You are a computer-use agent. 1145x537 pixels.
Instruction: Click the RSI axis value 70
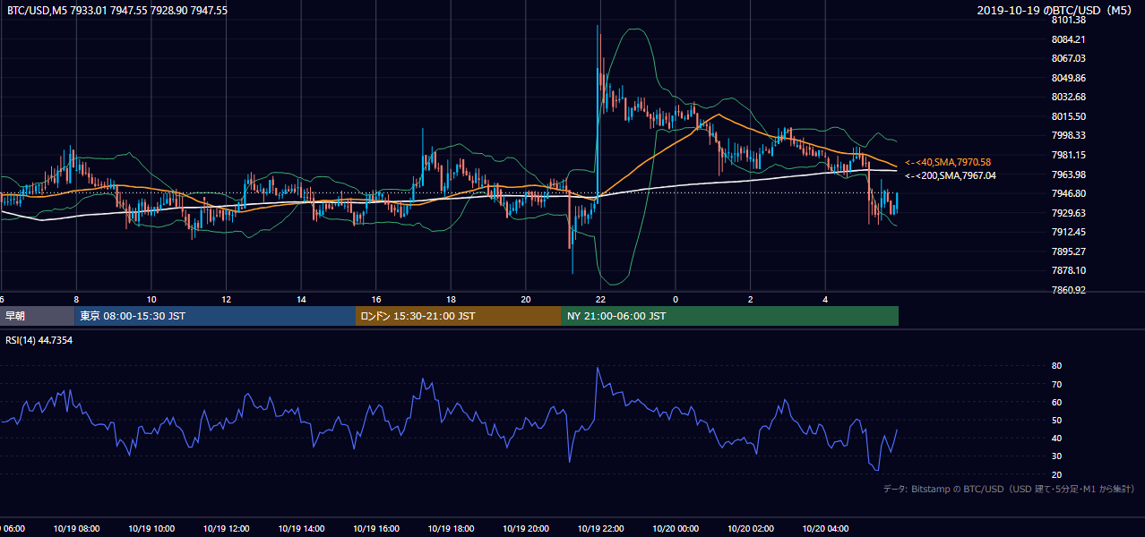[1056, 384]
